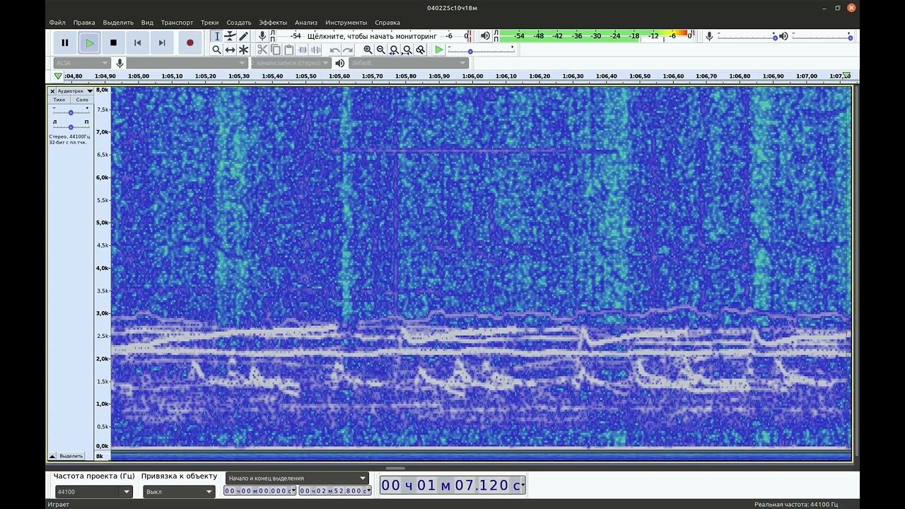Click the Zoom In icon
905x509 pixels.
click(x=368, y=49)
